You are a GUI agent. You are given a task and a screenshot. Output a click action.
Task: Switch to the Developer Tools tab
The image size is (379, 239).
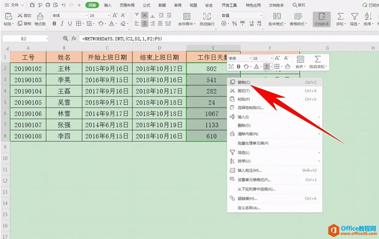[x=229, y=5]
